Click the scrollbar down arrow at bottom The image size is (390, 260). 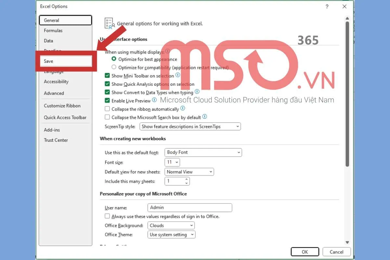(x=347, y=242)
